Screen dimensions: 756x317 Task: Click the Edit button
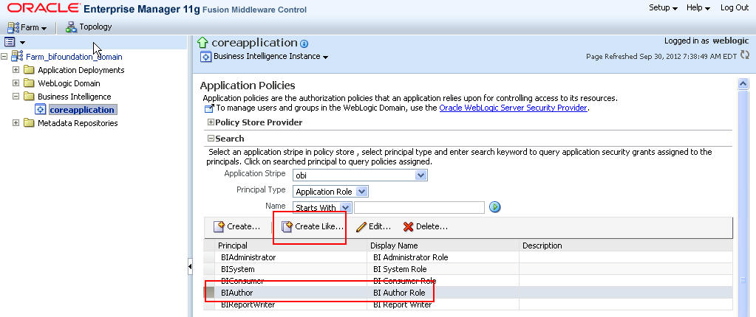coord(373,226)
